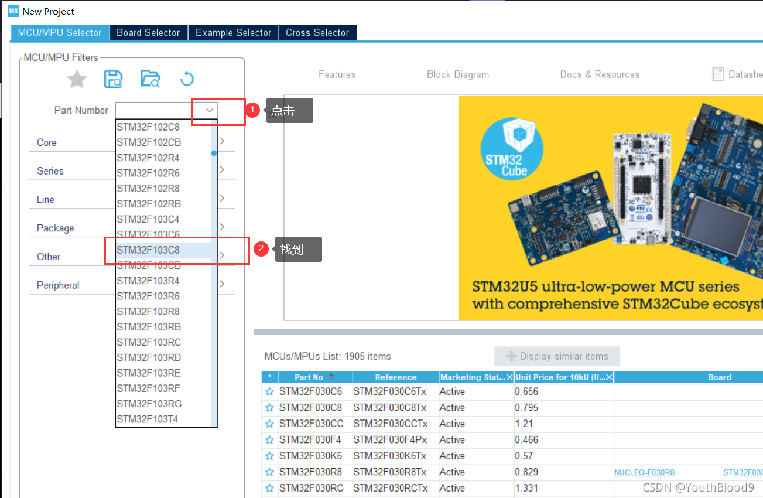This screenshot has height=498, width=763.
Task: Click the Datasheet document icon
Action: coord(718,74)
